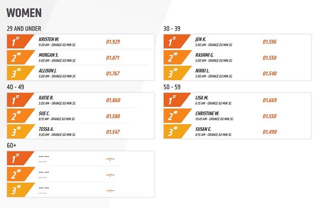Click the 1st place badge beside Kristen W.
The height and width of the screenshot is (208, 313).
19,42
